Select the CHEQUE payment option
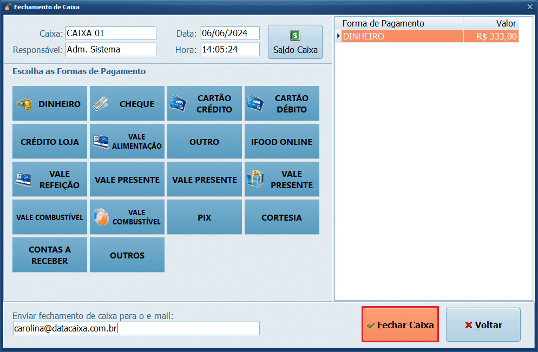 127,103
